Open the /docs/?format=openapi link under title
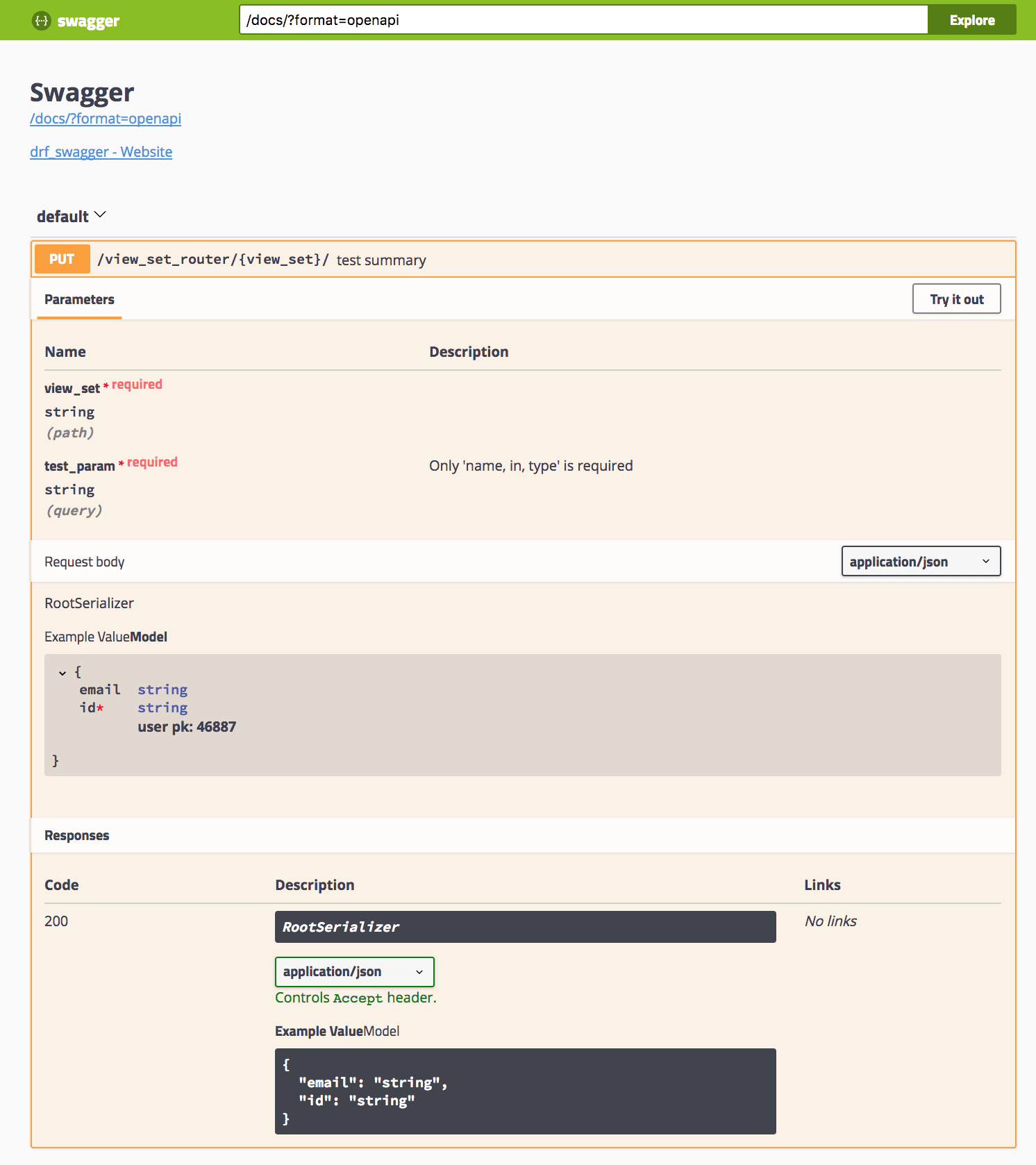The height and width of the screenshot is (1165, 1036). click(x=106, y=119)
